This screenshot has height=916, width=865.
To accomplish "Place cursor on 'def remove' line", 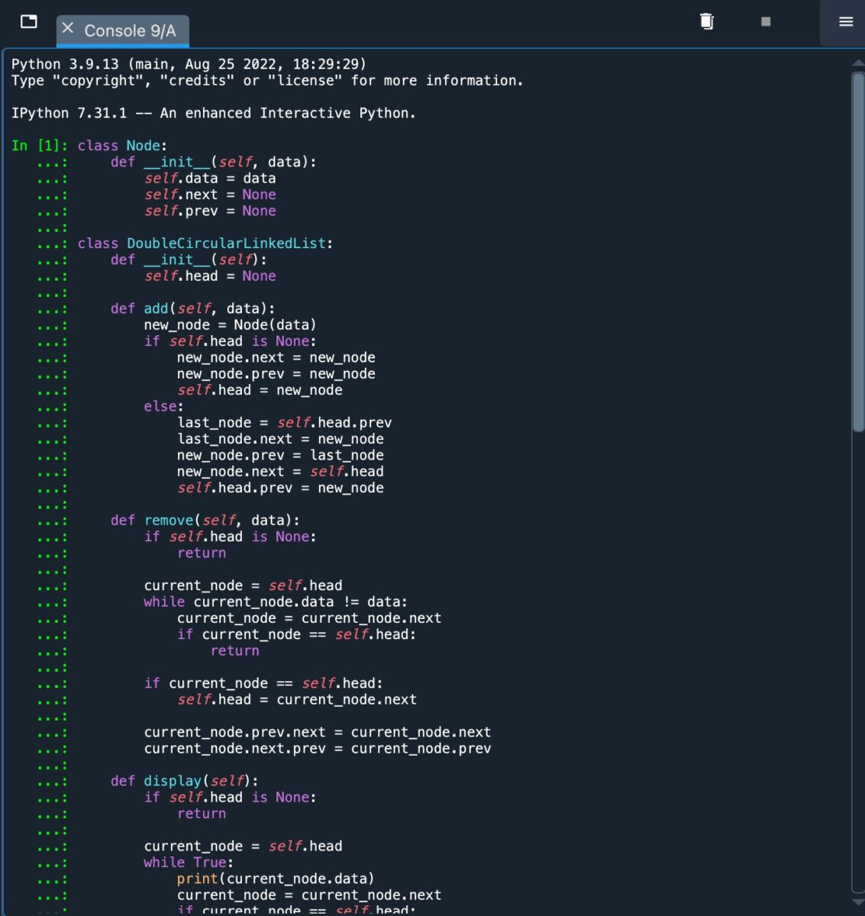I will pos(205,521).
